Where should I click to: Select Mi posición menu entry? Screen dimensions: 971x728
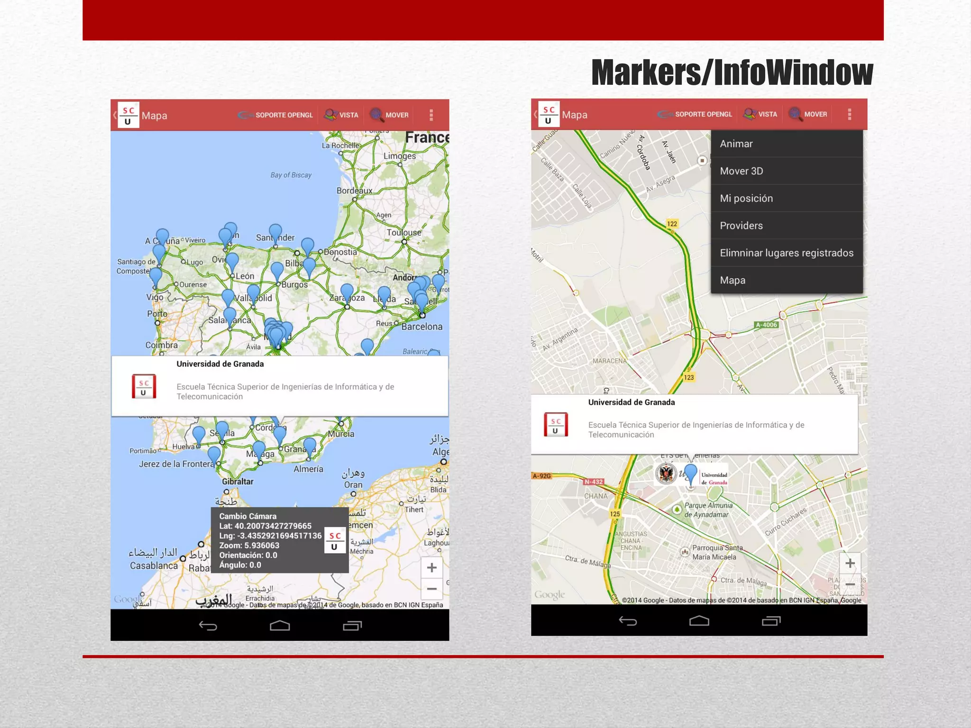coord(787,198)
